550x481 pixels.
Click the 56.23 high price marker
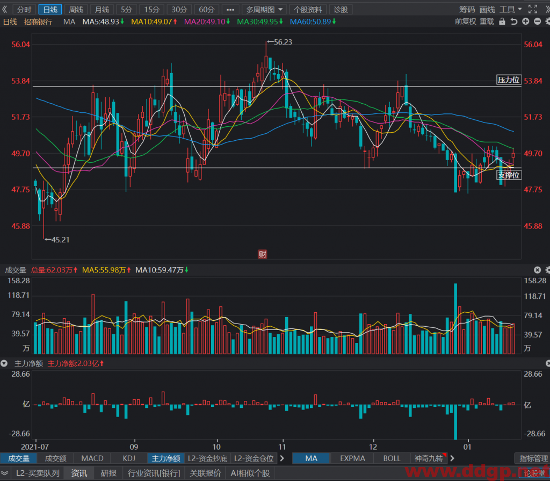click(279, 42)
